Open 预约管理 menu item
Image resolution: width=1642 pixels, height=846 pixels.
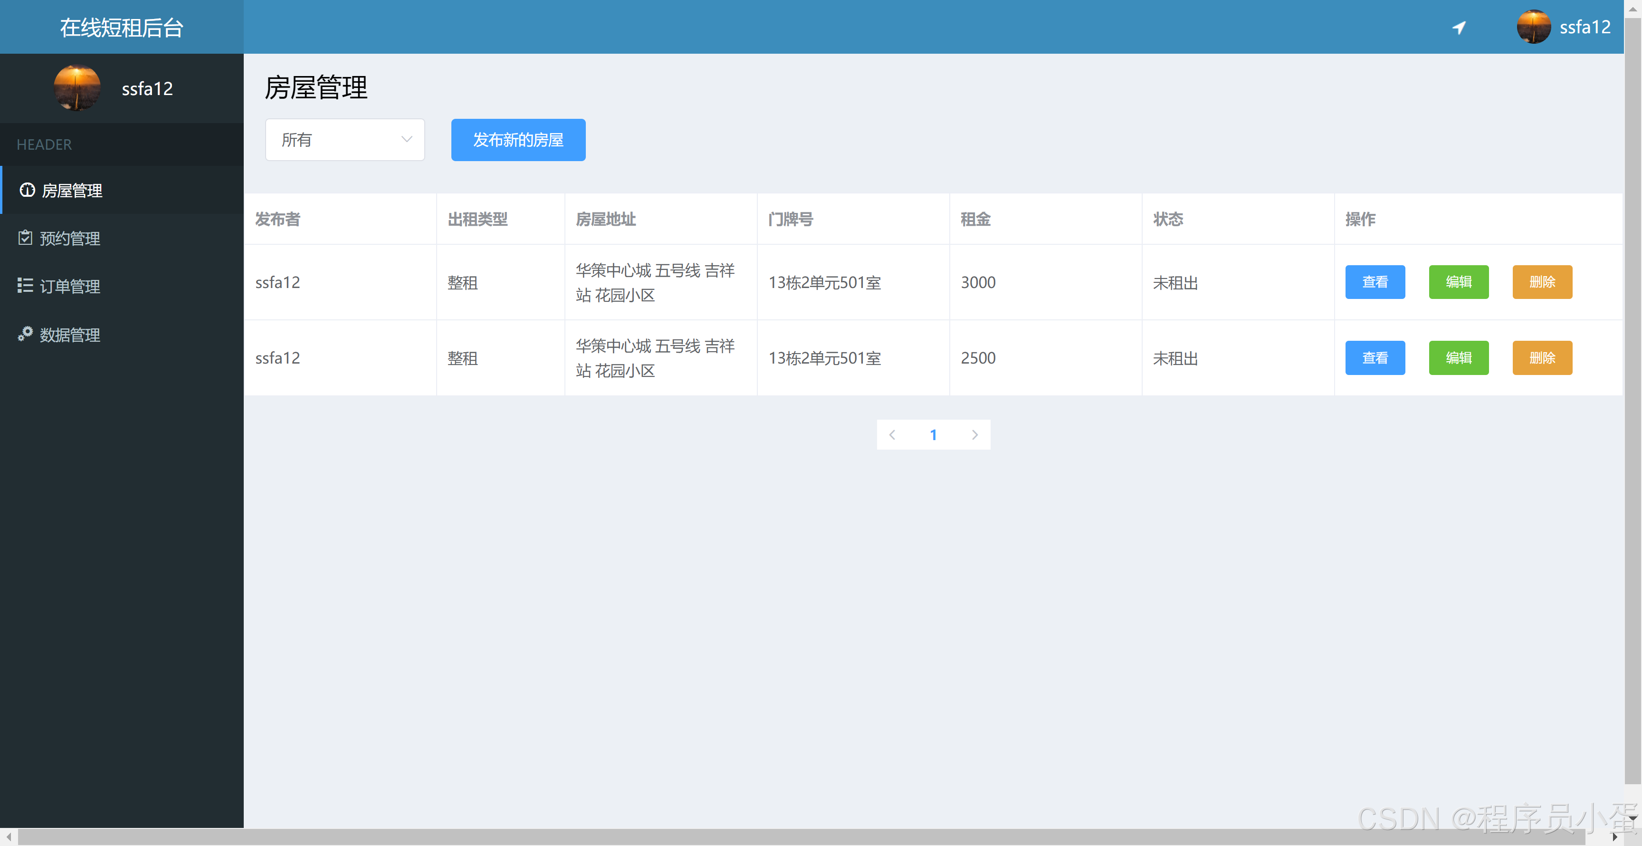click(122, 238)
